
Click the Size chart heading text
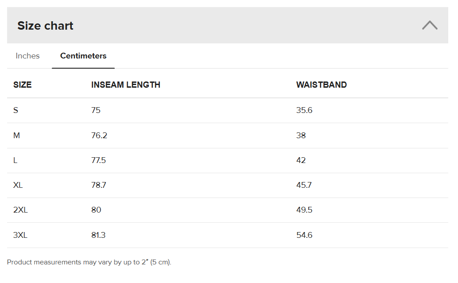45,26
